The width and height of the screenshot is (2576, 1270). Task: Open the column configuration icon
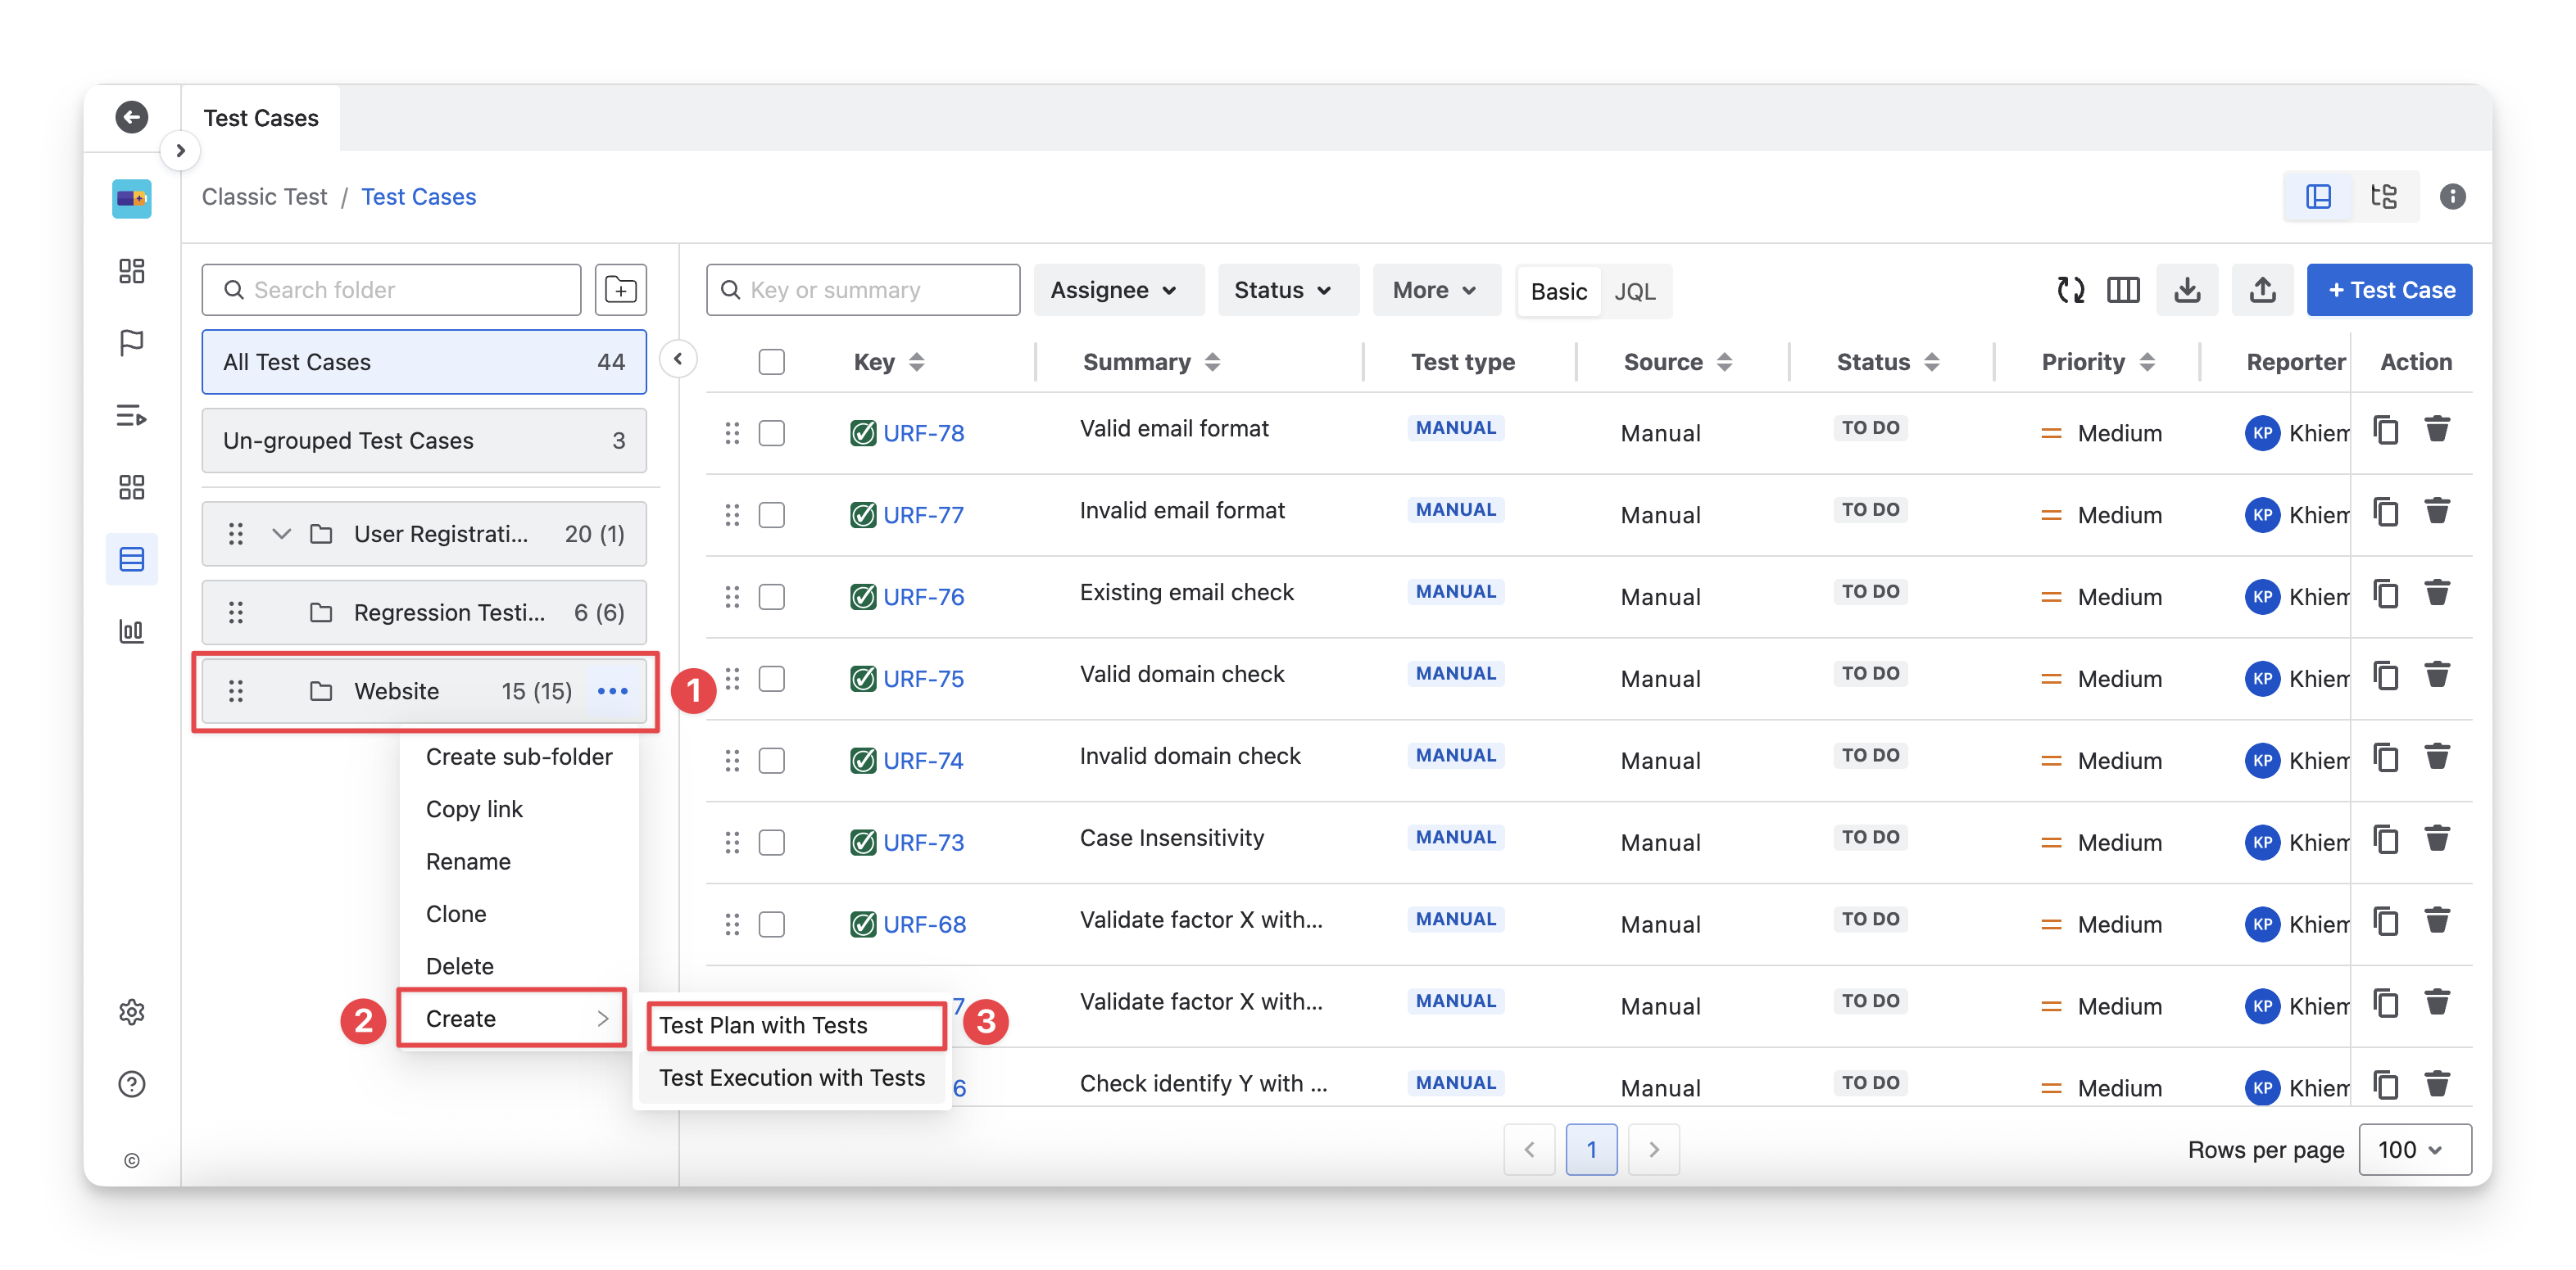click(2122, 290)
